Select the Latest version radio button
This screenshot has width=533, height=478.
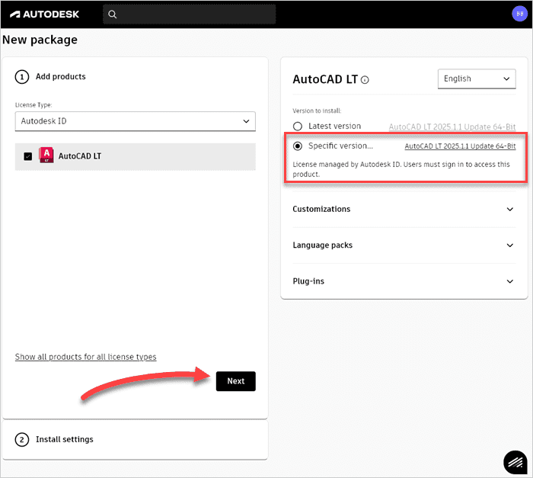pyautogui.click(x=298, y=127)
